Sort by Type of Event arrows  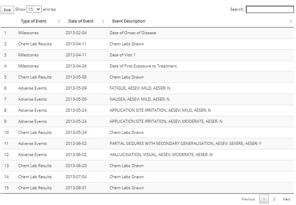tap(59, 21)
